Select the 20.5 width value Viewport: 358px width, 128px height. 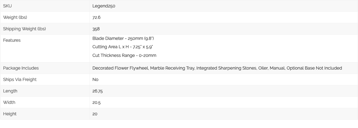(x=96, y=103)
